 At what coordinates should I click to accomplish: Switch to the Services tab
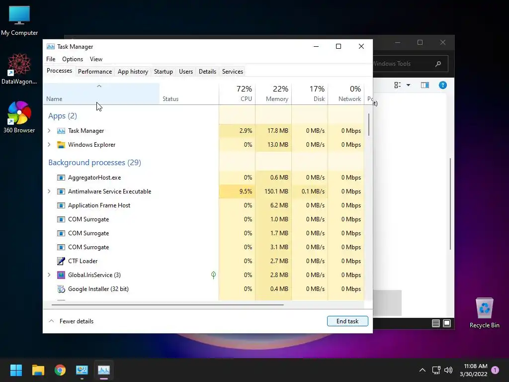(x=233, y=72)
